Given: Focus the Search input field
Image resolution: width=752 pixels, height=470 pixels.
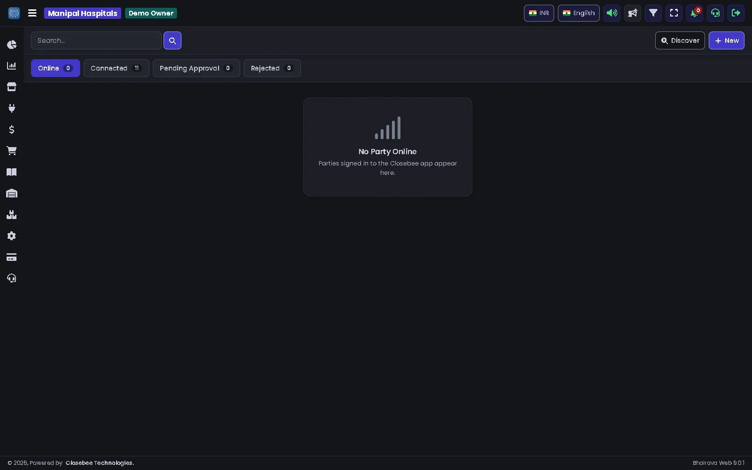Looking at the screenshot, I should pyautogui.click(x=96, y=40).
